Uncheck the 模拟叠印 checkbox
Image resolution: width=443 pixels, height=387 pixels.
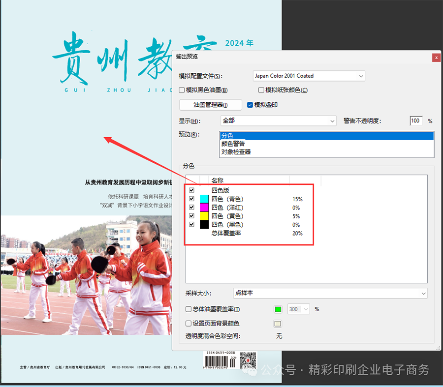pyautogui.click(x=250, y=105)
